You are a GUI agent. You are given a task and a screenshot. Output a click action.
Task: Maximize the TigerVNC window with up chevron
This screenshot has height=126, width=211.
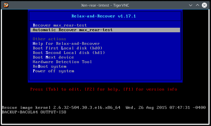click(x=198, y=5)
